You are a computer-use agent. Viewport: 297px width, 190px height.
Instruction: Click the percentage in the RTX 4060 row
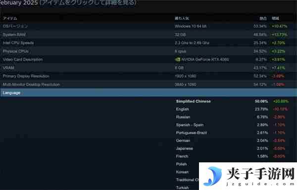[261, 60]
